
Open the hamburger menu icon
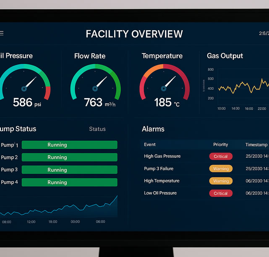[2, 34]
